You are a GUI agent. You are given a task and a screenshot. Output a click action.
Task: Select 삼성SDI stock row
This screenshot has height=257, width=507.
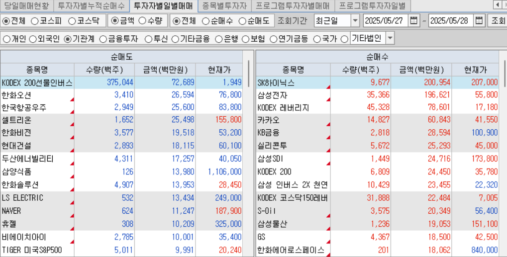point(378,159)
